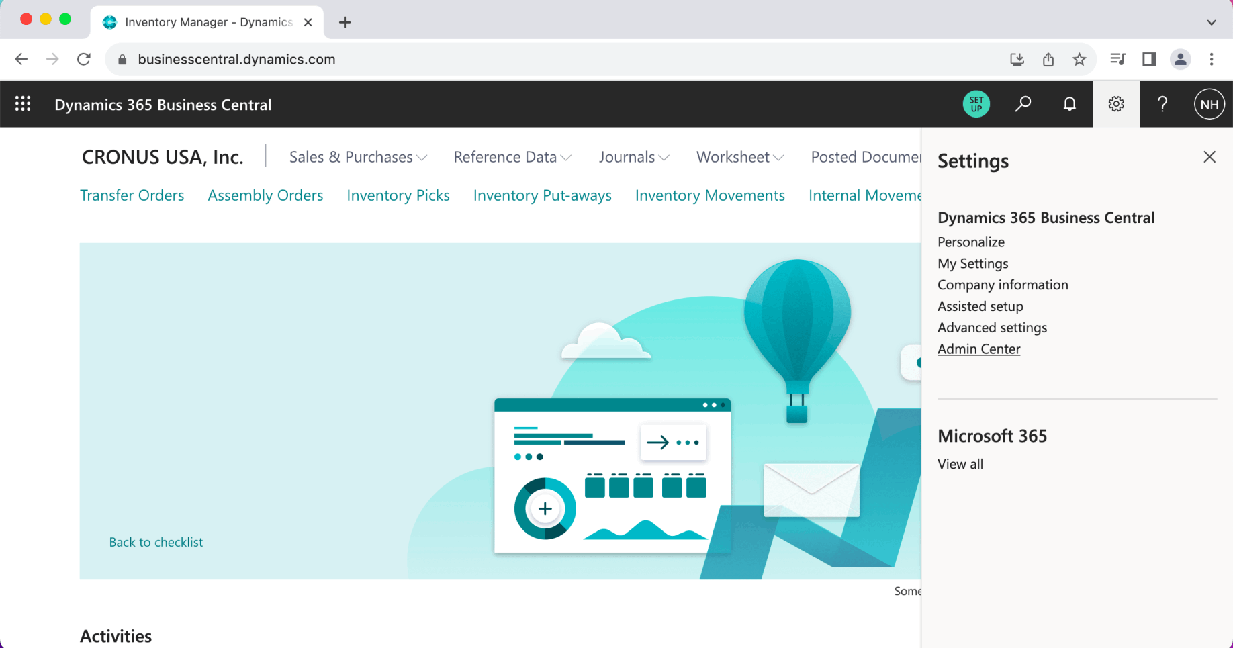Image resolution: width=1233 pixels, height=648 pixels.
Task: Open the Journals dropdown menu
Action: [634, 157]
